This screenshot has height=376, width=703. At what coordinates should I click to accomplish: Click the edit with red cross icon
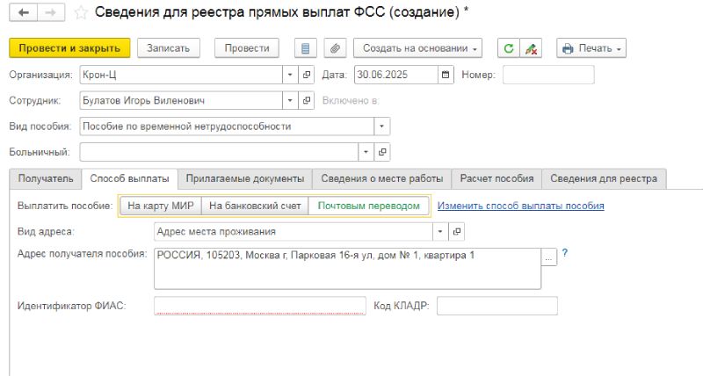(x=531, y=48)
